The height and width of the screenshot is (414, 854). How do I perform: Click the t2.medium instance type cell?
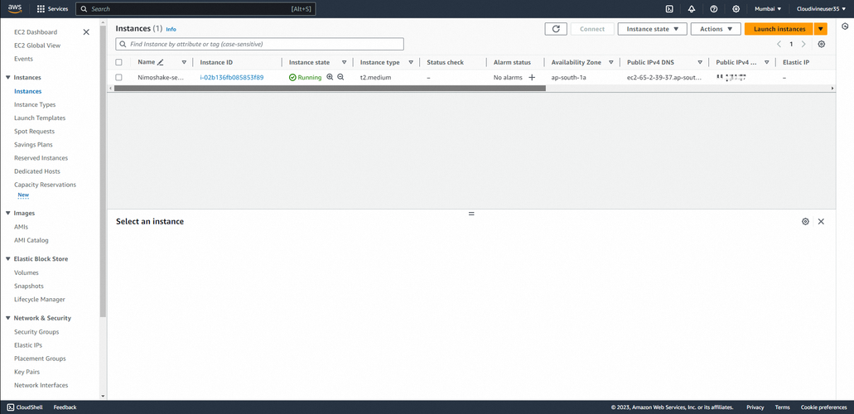coord(375,77)
